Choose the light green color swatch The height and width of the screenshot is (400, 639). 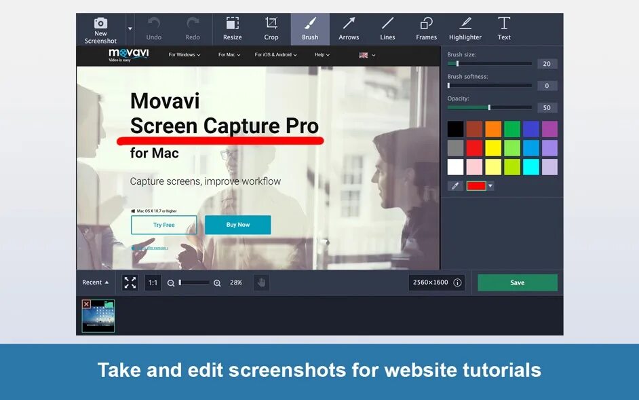[x=512, y=148]
